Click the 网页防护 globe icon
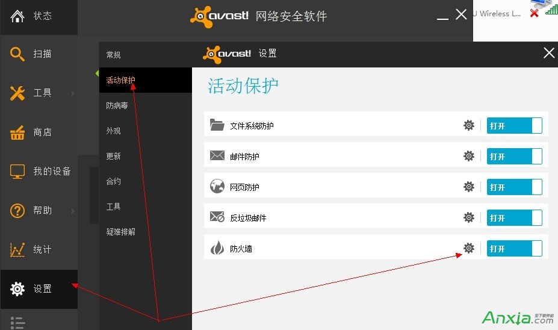558x330 pixels. coord(217,186)
